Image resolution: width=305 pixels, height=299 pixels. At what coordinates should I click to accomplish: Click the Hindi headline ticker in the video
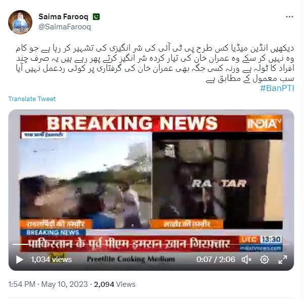129,244
